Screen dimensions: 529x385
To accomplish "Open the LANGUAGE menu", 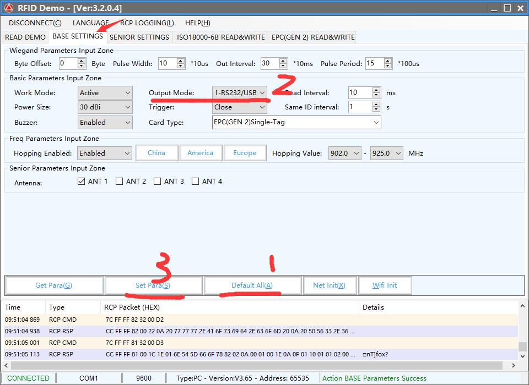I will point(90,23).
